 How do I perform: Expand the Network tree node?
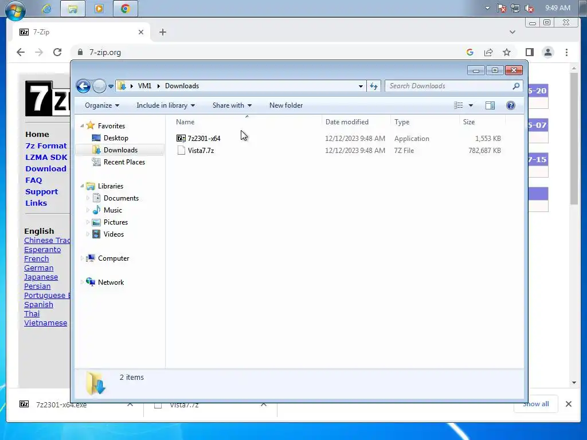(x=82, y=282)
